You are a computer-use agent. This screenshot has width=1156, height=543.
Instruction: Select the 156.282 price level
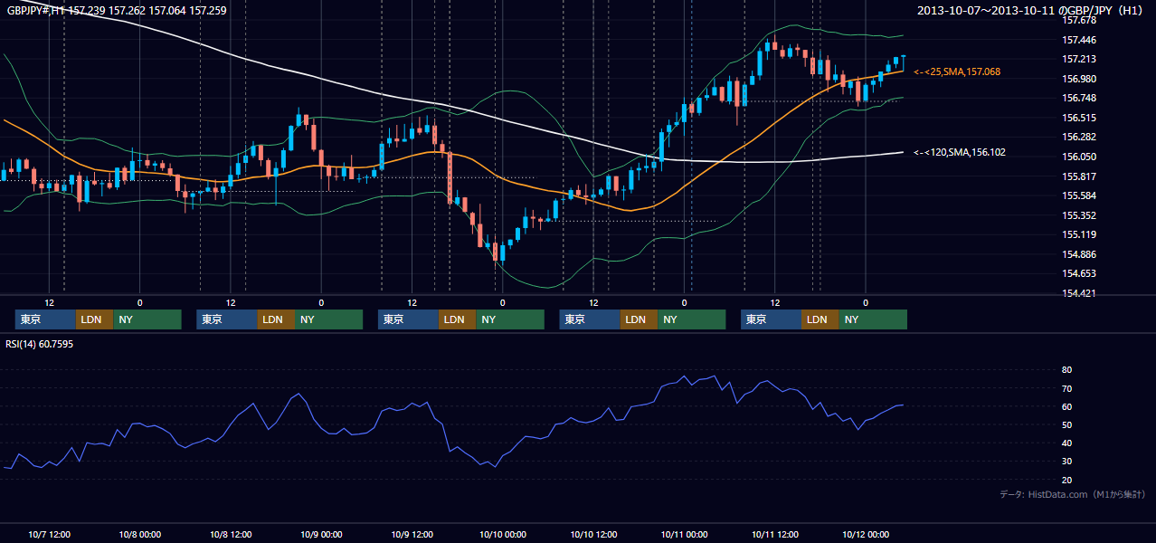pyautogui.click(x=1078, y=138)
